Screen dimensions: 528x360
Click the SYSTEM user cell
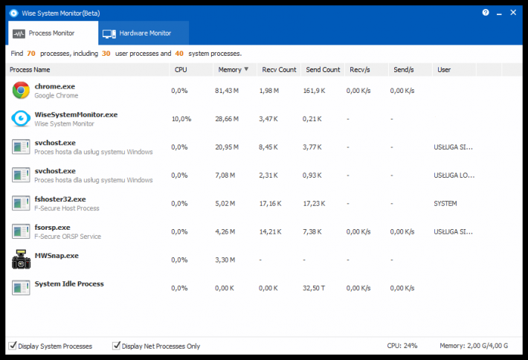[x=445, y=204]
